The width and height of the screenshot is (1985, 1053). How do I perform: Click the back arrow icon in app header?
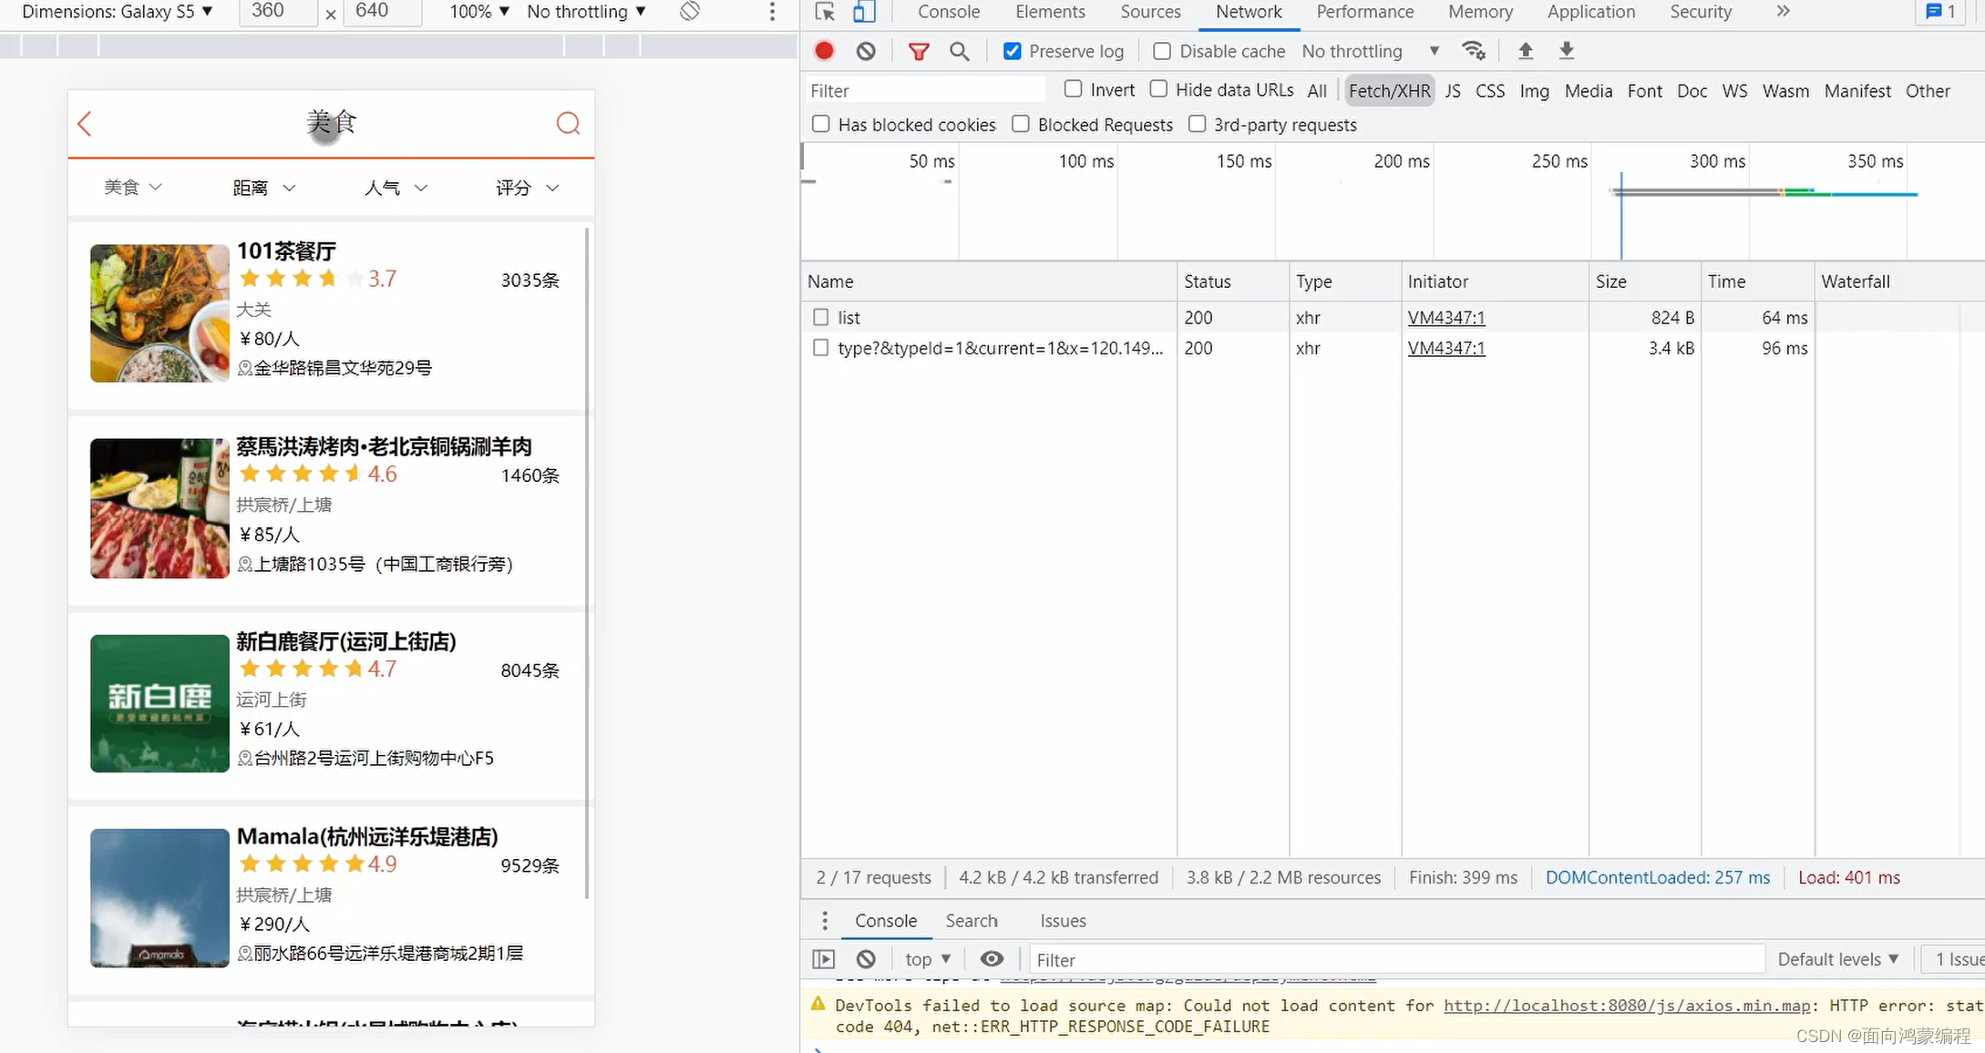86,122
